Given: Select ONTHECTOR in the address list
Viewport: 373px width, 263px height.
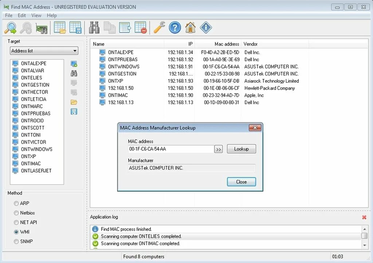Looking at the screenshot, I should click(x=35, y=92).
